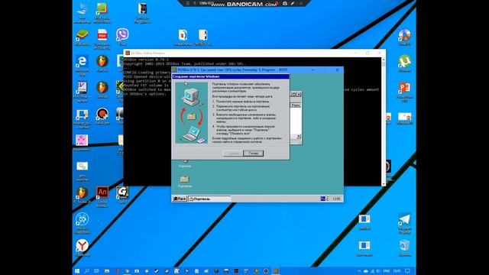Launch the Microsoft Edge desktop shortcut
This screenshot has height=275, width=489.
(x=82, y=65)
